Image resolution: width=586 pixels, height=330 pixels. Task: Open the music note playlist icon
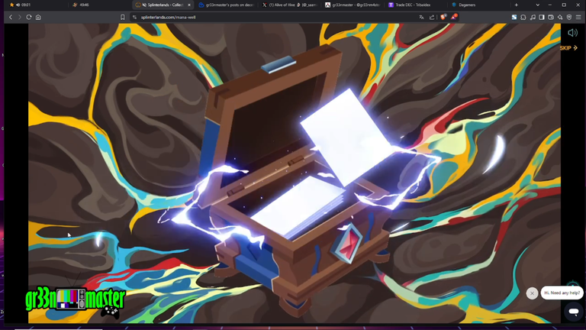click(x=533, y=18)
